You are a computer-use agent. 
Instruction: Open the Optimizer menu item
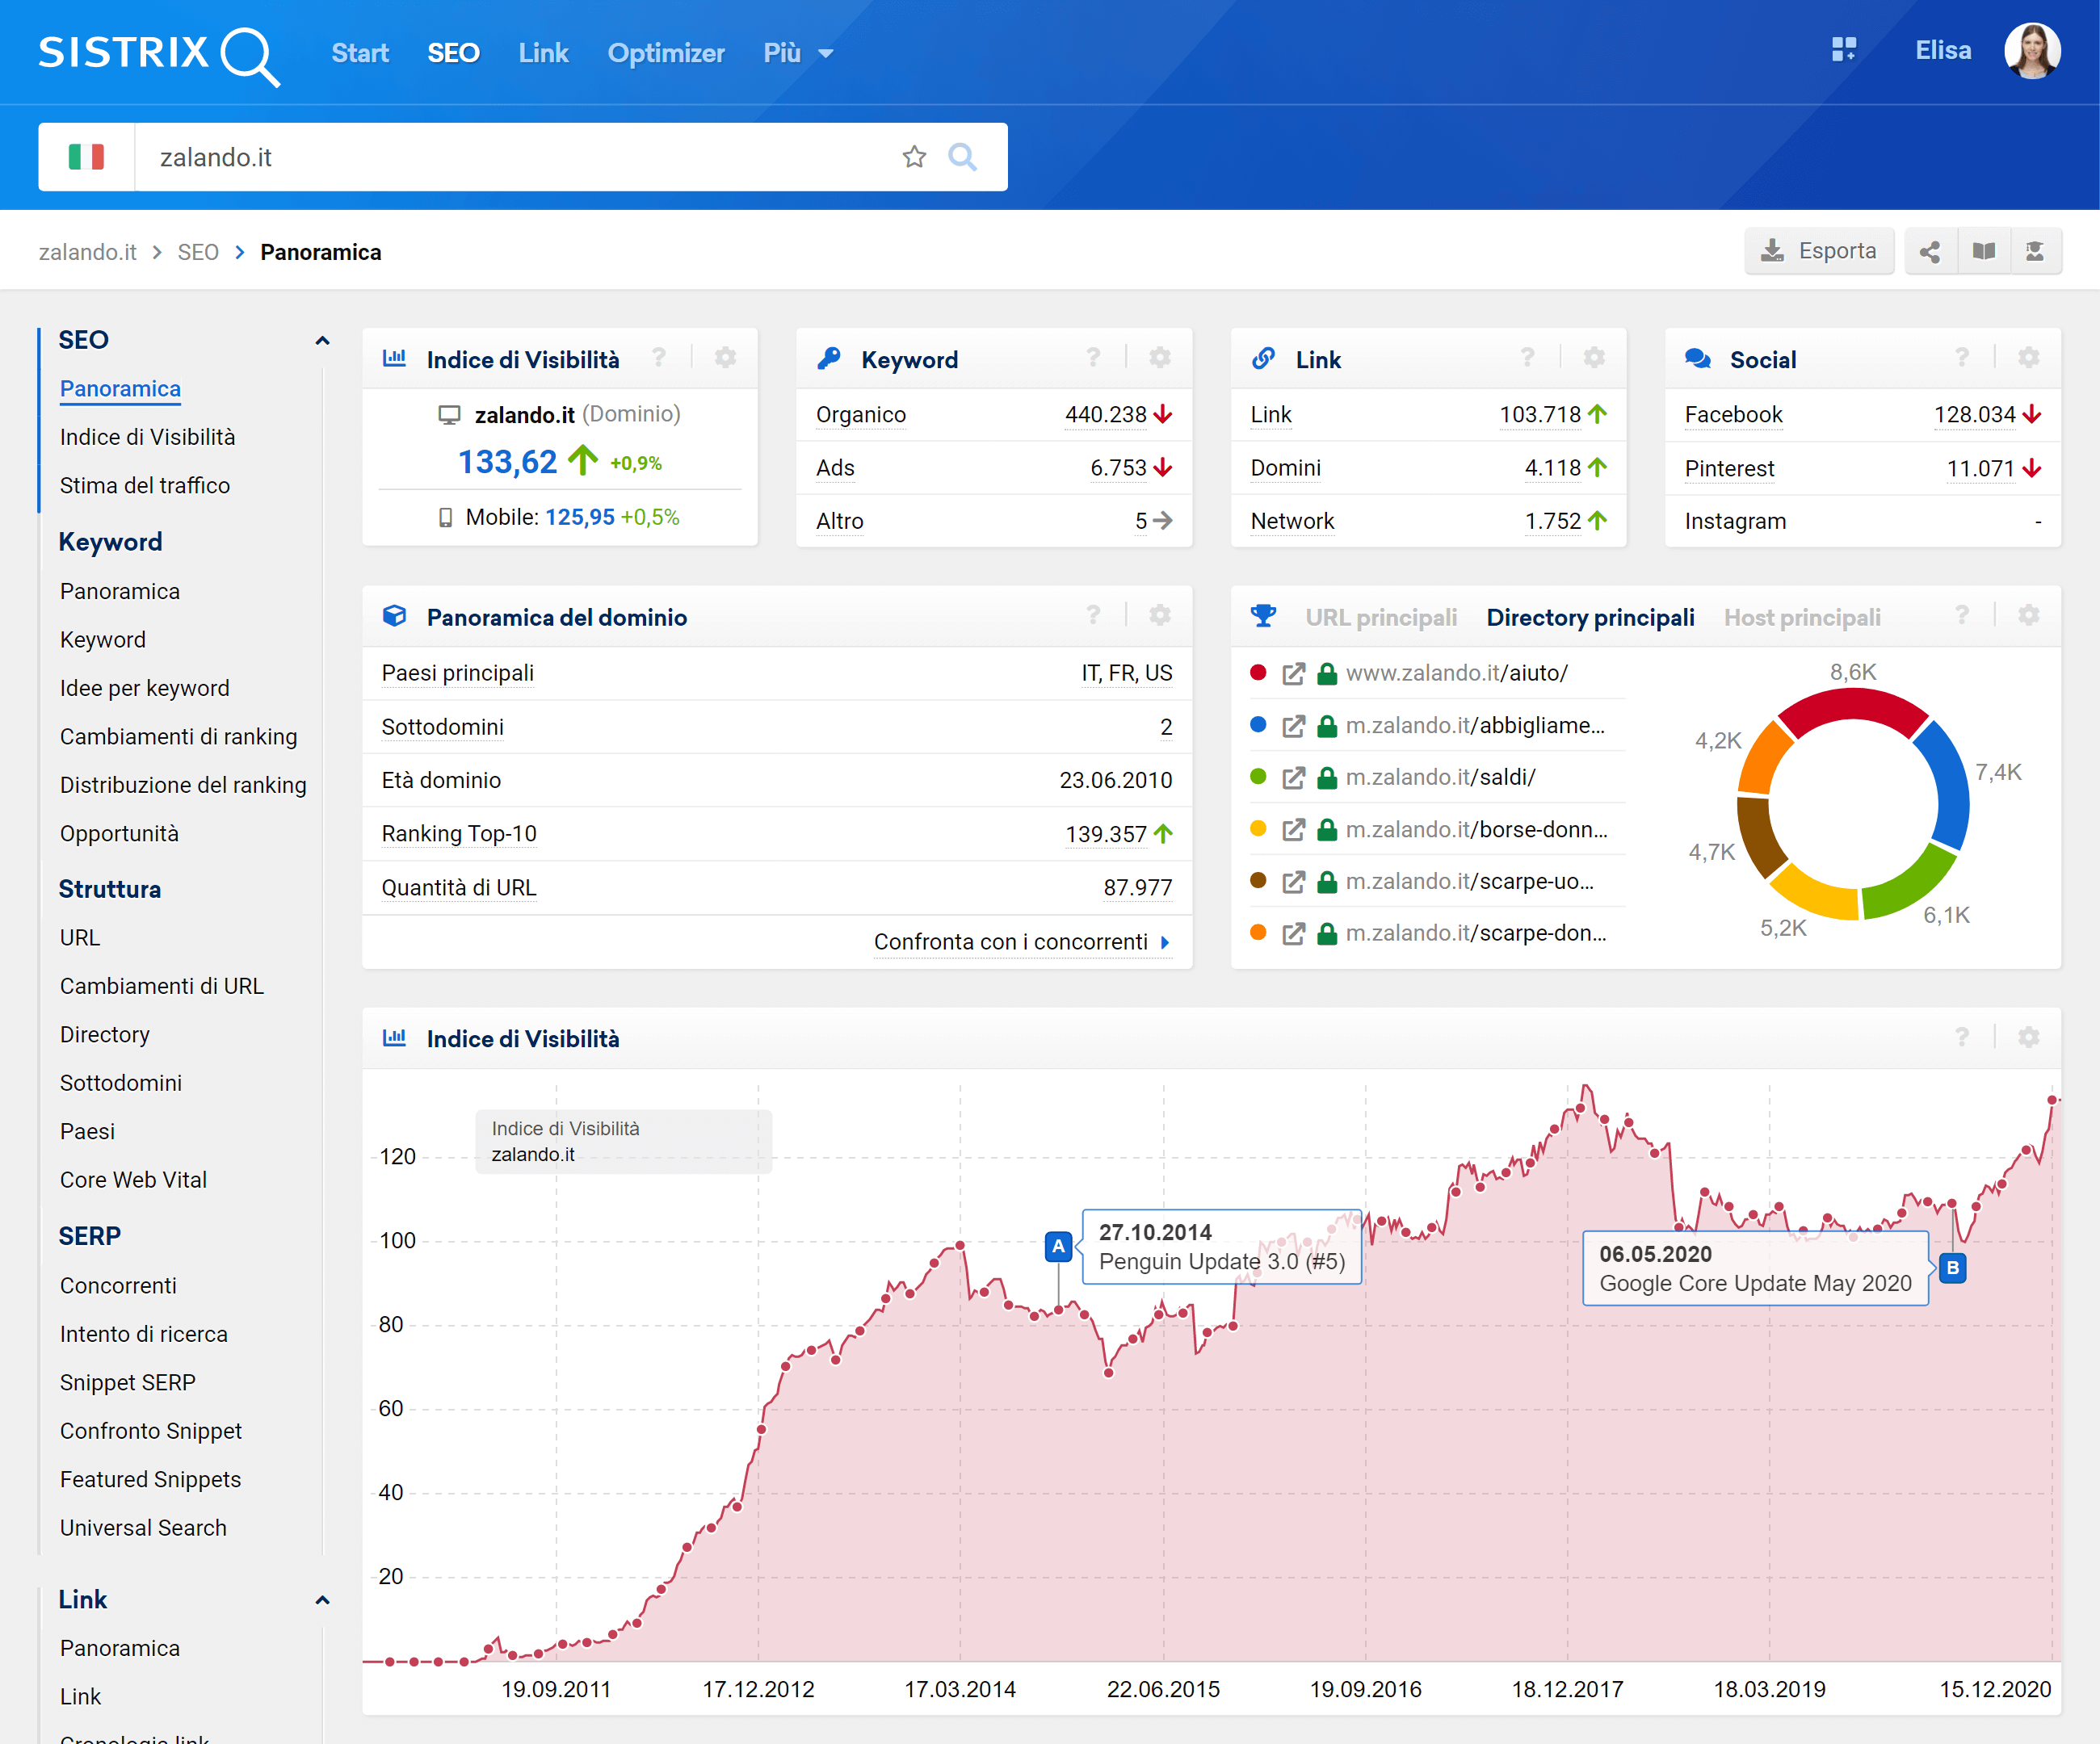pyautogui.click(x=666, y=53)
